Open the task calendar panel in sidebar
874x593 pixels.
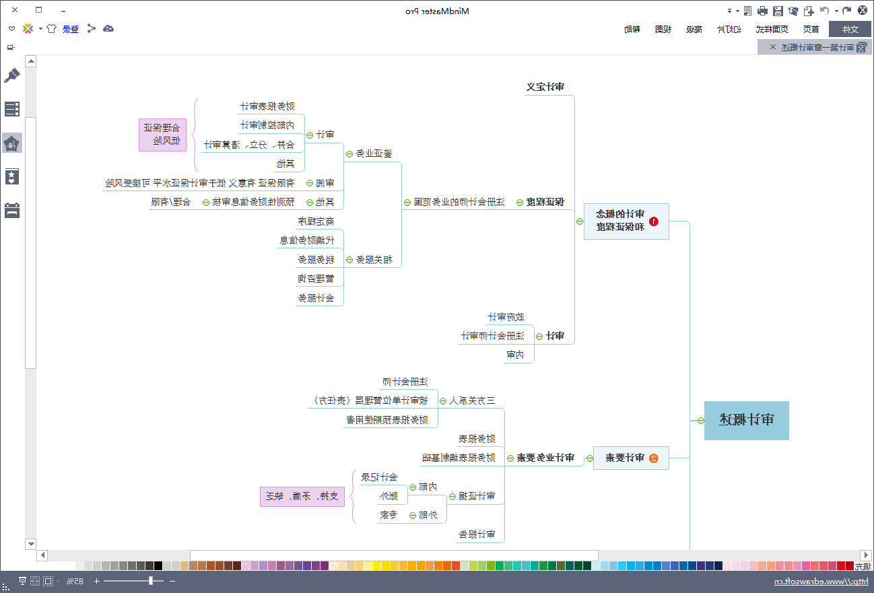click(x=11, y=210)
